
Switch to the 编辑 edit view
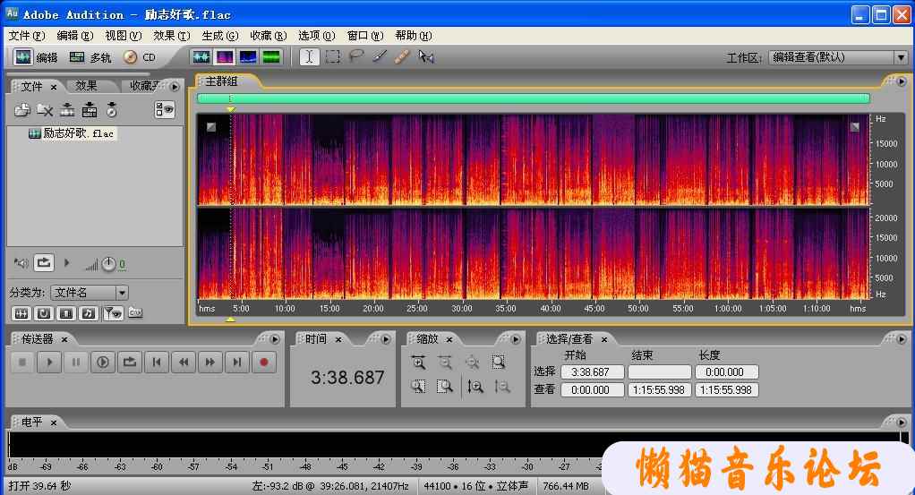point(36,57)
